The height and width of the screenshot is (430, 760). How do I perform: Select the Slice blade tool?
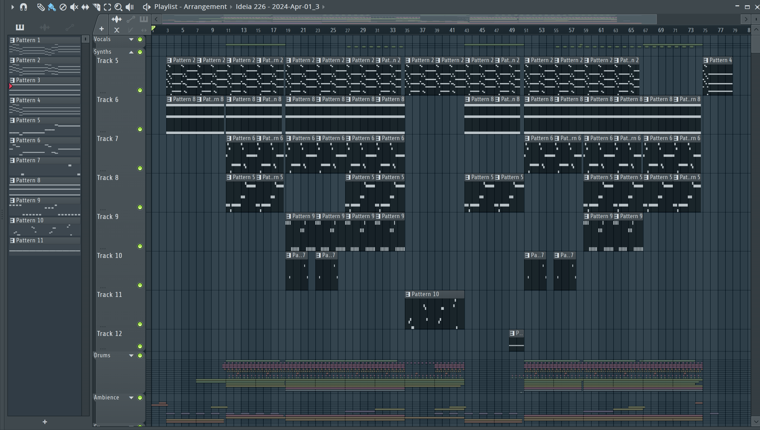point(96,7)
